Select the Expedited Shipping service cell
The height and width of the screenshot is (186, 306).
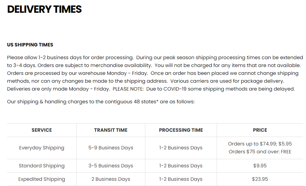[x=42, y=179]
